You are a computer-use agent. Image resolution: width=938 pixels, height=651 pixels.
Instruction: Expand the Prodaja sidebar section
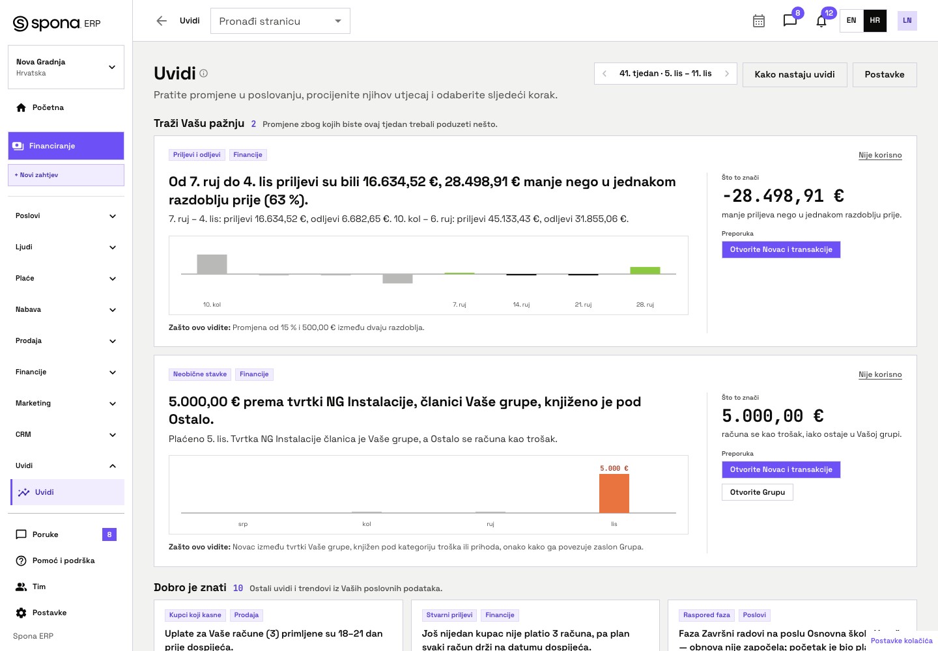[66, 340]
